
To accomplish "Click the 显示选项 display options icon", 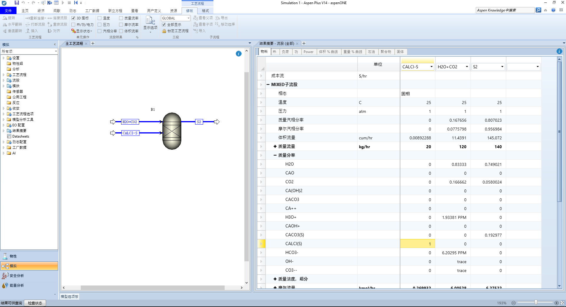I will [x=150, y=21].
